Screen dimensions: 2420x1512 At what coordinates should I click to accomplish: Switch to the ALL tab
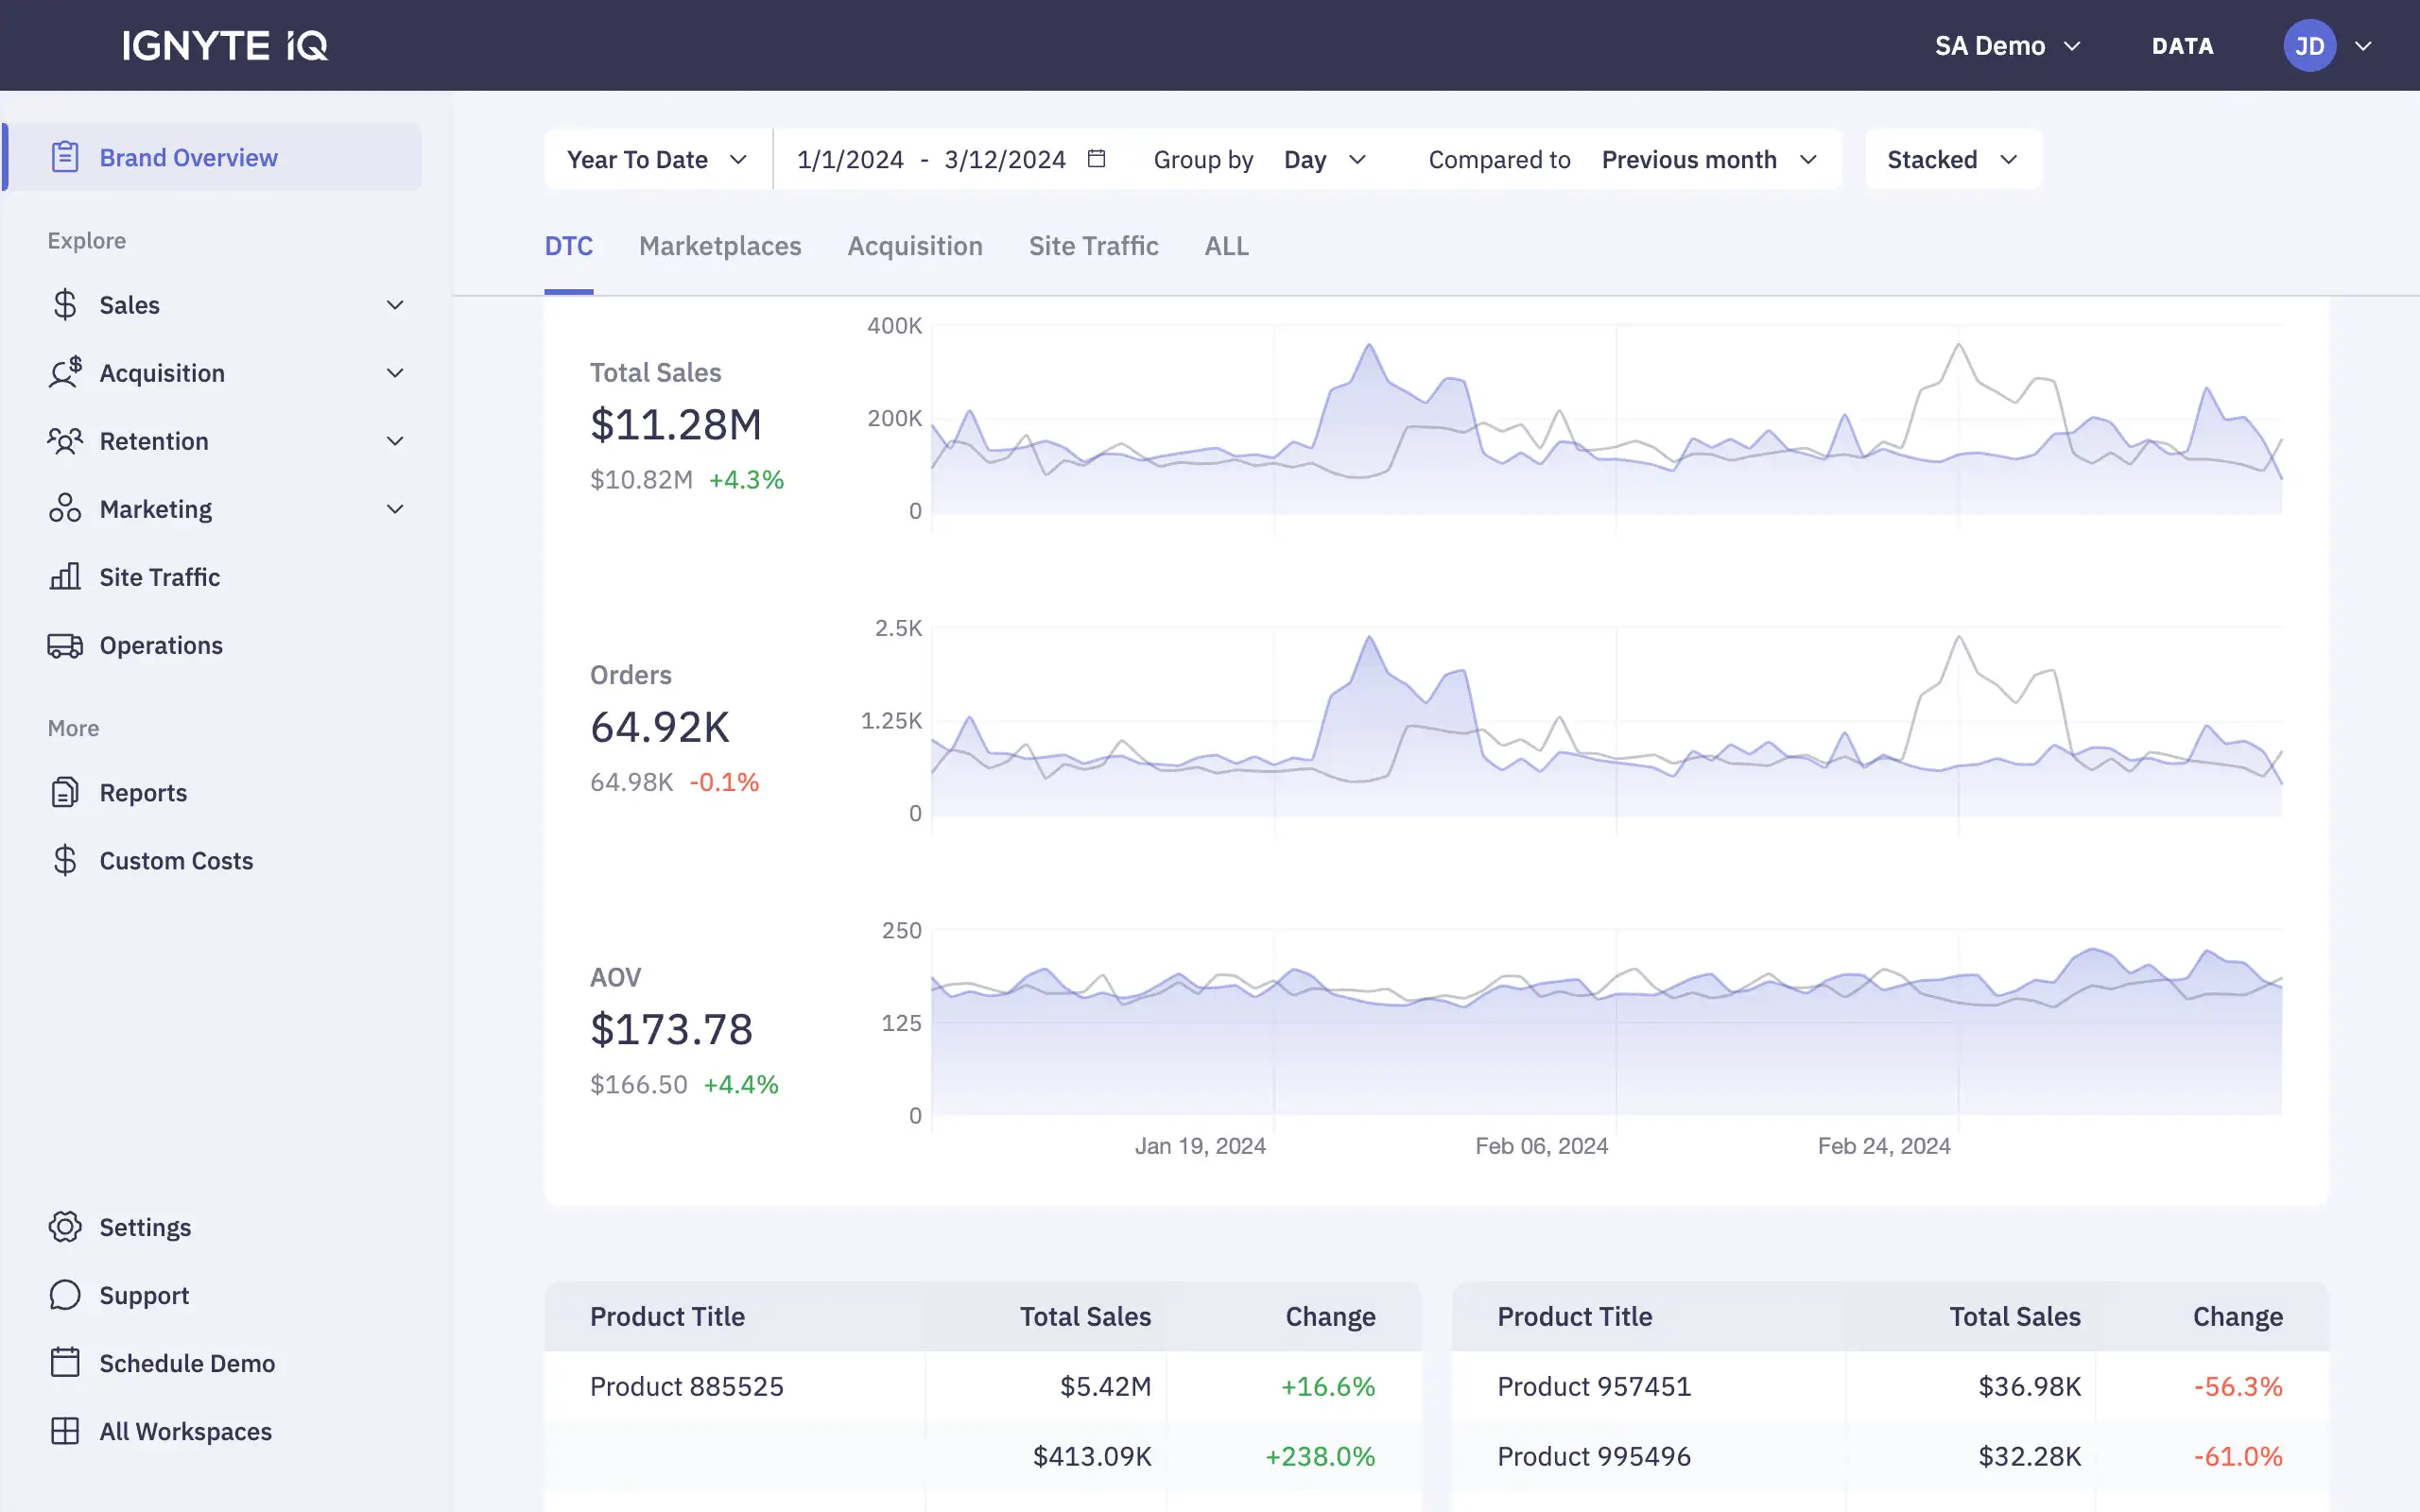tap(1226, 246)
